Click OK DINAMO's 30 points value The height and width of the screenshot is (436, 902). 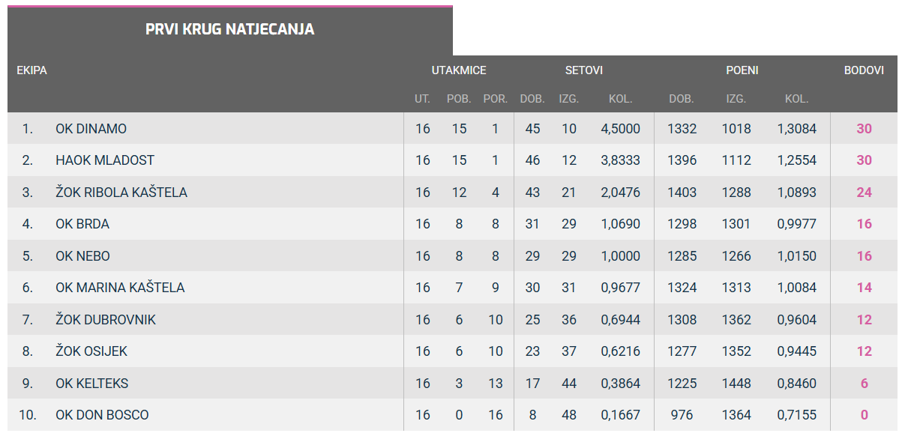point(865,129)
